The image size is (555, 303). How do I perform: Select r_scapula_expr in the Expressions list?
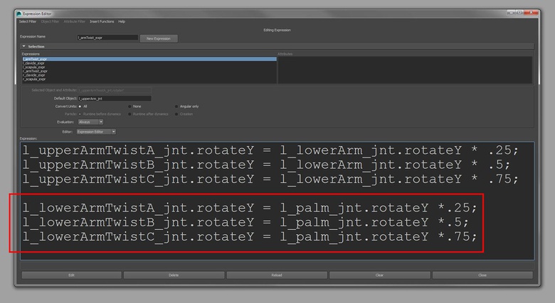34,79
